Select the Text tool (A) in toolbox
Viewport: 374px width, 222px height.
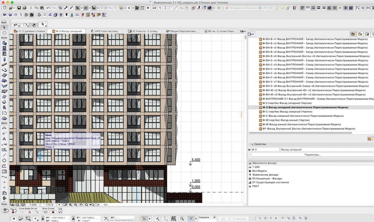pos(4,139)
